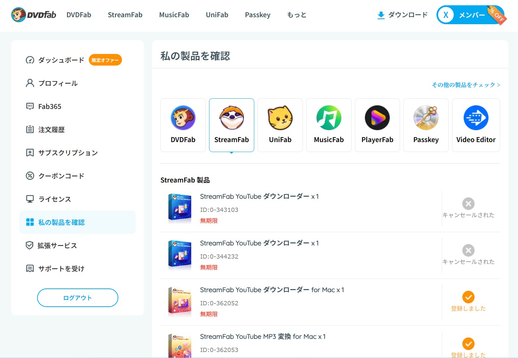This screenshot has width=518, height=358.
Task: Click the サポートを受け chat icon
Action: [30, 269]
